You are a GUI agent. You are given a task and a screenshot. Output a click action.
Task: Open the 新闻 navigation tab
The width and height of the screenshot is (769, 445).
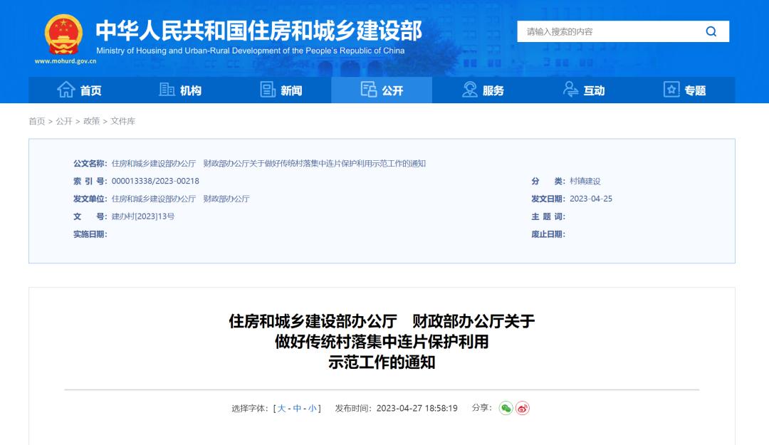pos(281,90)
